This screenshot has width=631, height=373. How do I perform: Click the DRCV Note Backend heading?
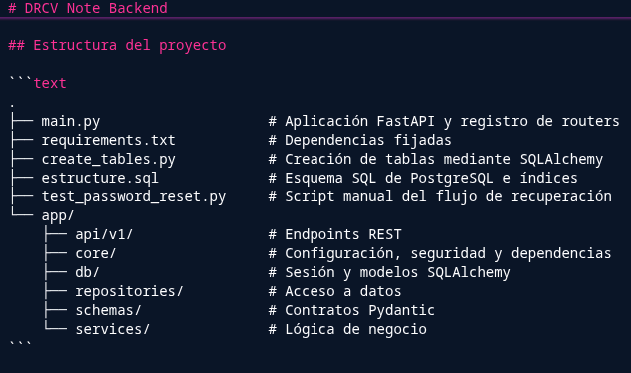87,8
